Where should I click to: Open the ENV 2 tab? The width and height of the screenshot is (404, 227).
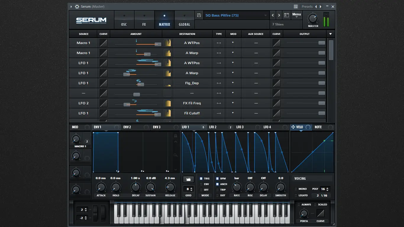136,127
